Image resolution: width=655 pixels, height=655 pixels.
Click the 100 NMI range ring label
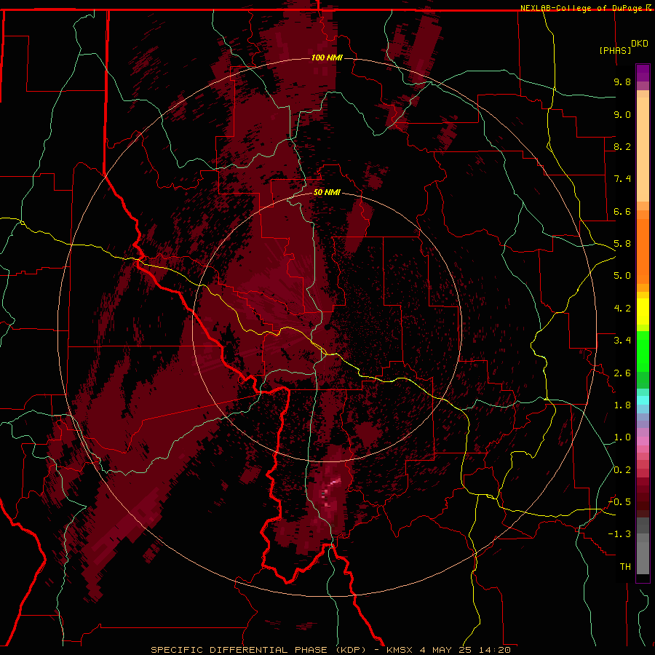(327, 57)
